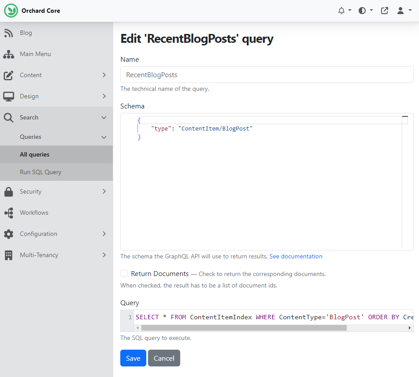Collapse the Queries submenu
This screenshot has width=419, height=377.
point(104,137)
